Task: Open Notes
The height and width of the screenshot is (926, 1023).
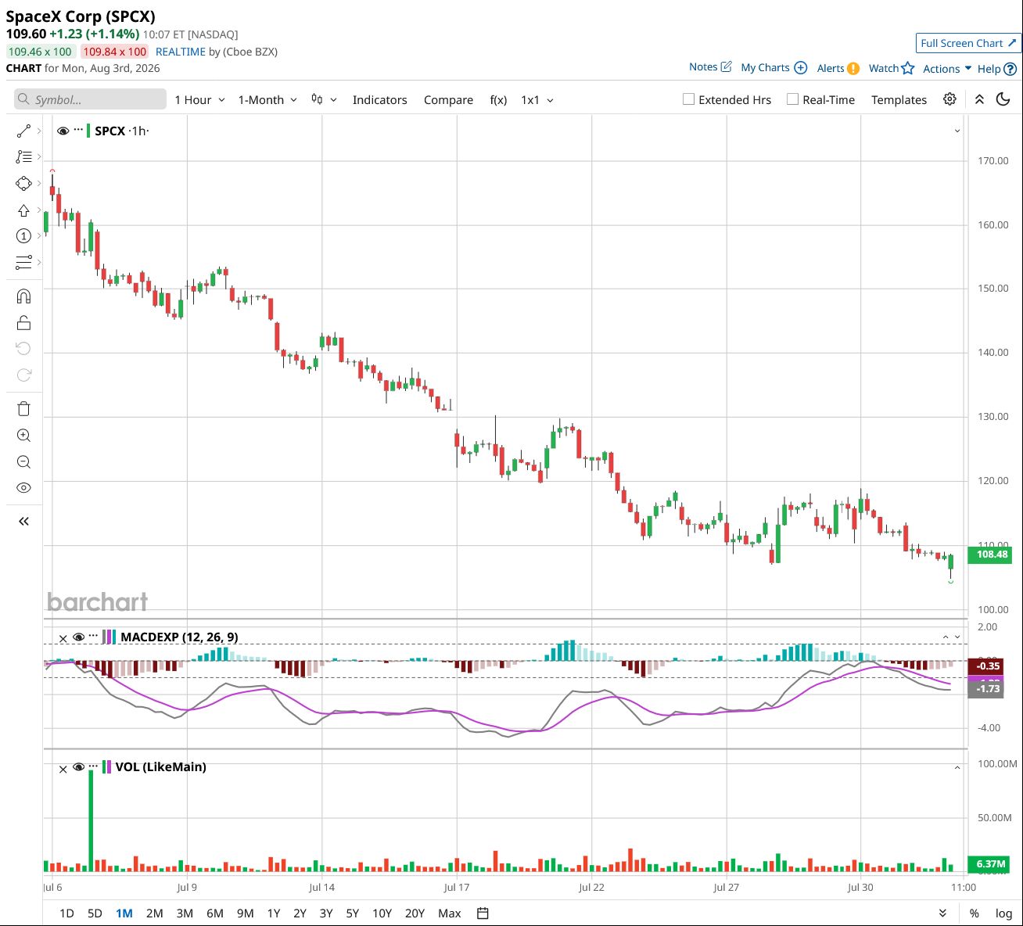Action: tap(710, 67)
